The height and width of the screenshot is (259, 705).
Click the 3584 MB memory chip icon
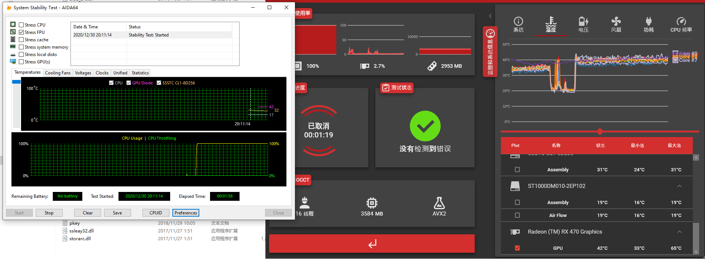point(372,203)
